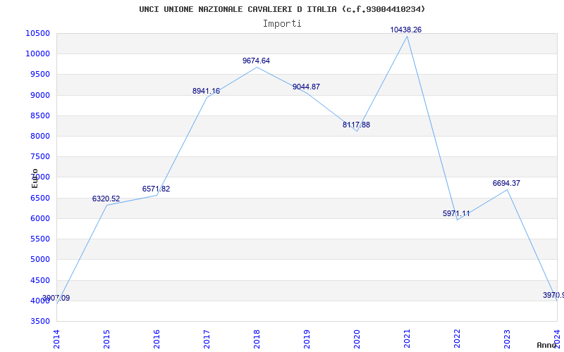Click the 6000 y-axis tick label

pos(39,218)
